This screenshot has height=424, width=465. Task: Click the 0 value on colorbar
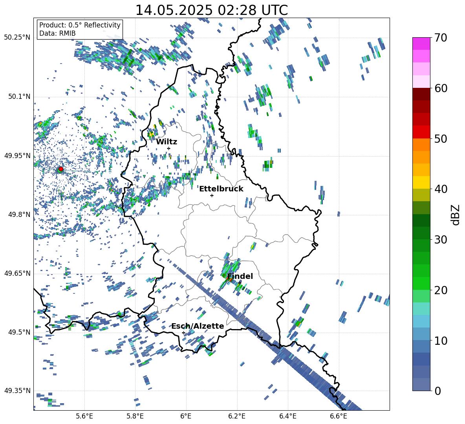[x=438, y=391]
